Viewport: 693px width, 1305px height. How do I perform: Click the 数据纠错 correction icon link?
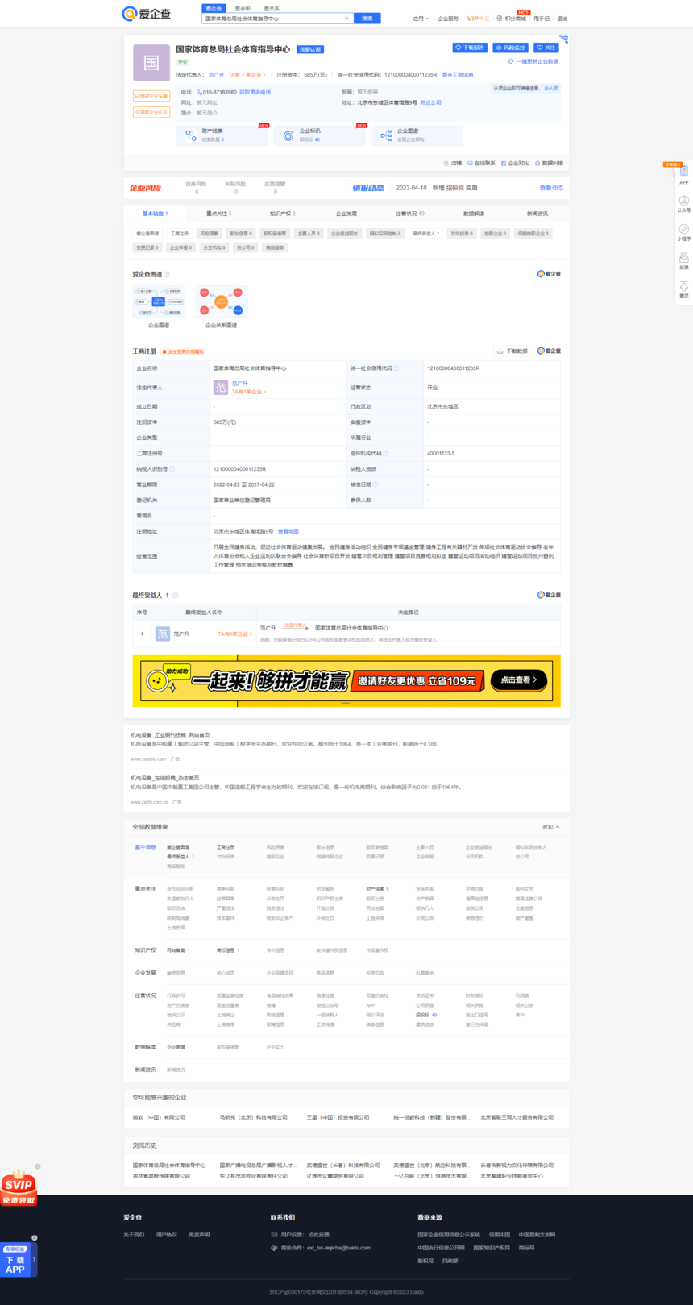(549, 164)
